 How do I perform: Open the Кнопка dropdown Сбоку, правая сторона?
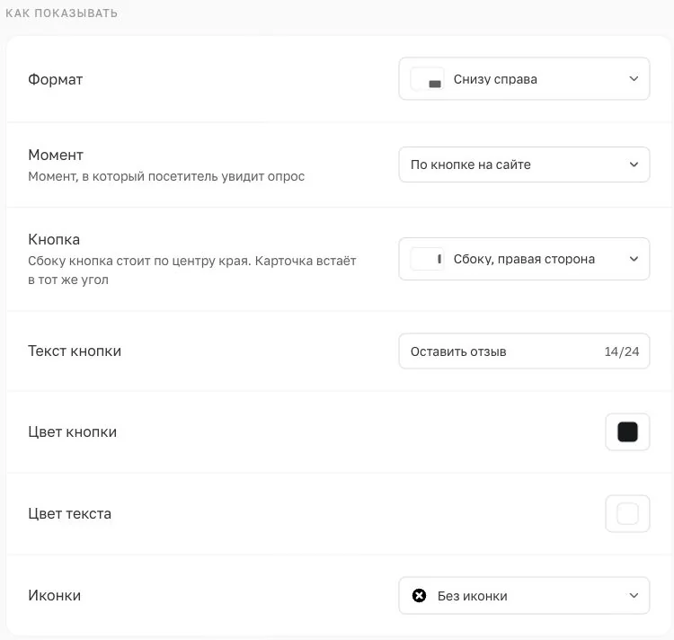coord(524,259)
